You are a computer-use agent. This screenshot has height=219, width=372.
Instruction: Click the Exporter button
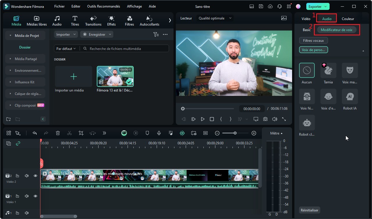[318, 6]
